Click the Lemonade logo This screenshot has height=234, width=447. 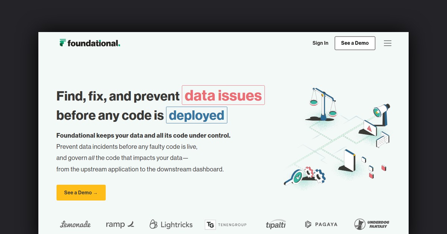pos(75,224)
